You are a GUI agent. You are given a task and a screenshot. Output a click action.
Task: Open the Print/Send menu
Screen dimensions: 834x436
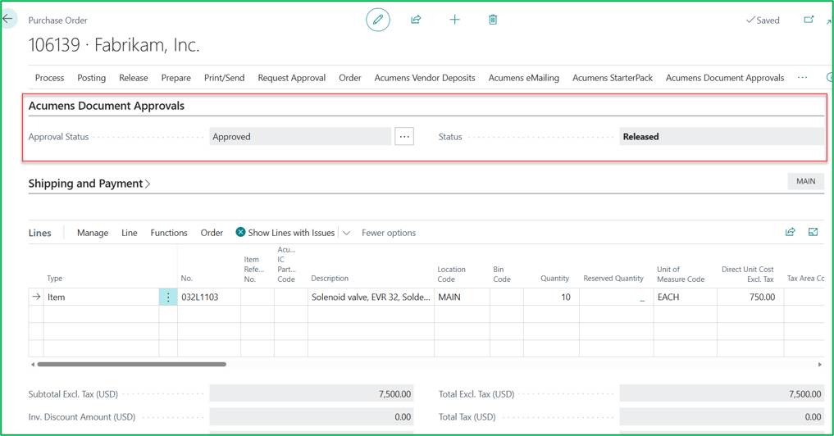tap(225, 78)
